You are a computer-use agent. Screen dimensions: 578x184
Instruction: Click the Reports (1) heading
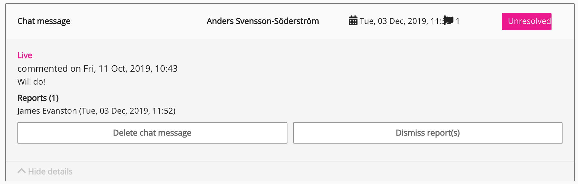tap(38, 98)
